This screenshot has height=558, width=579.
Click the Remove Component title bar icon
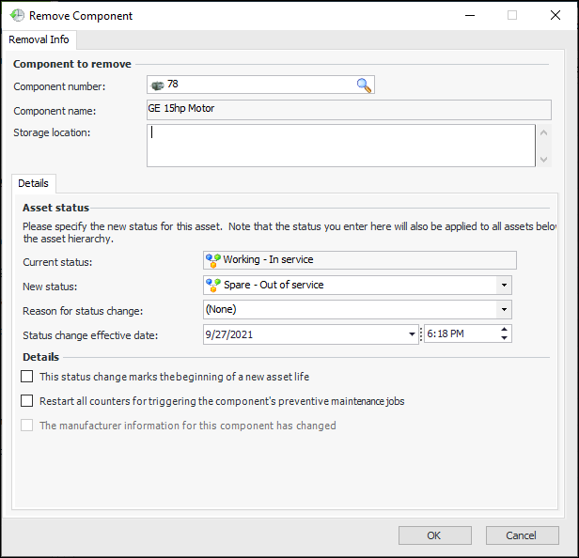click(x=16, y=16)
